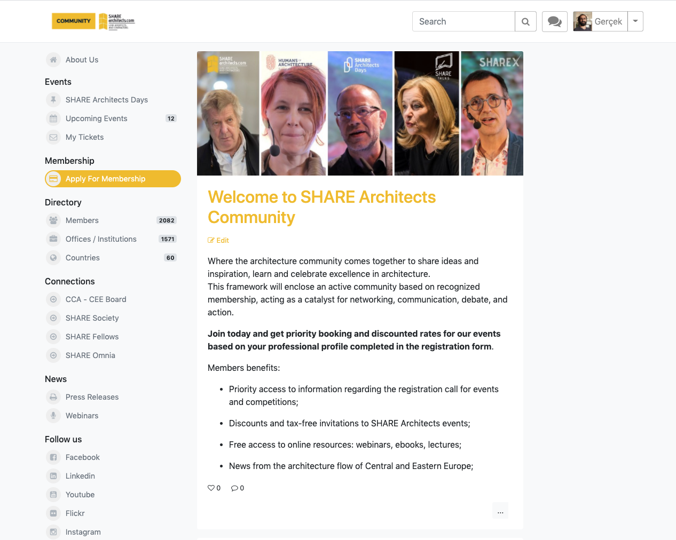Expand the user account dropdown arrow
This screenshot has width=676, height=540.
(x=635, y=21)
